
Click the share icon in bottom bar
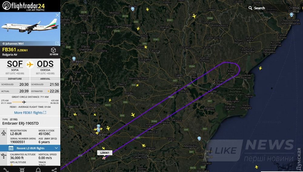[x=54, y=170]
